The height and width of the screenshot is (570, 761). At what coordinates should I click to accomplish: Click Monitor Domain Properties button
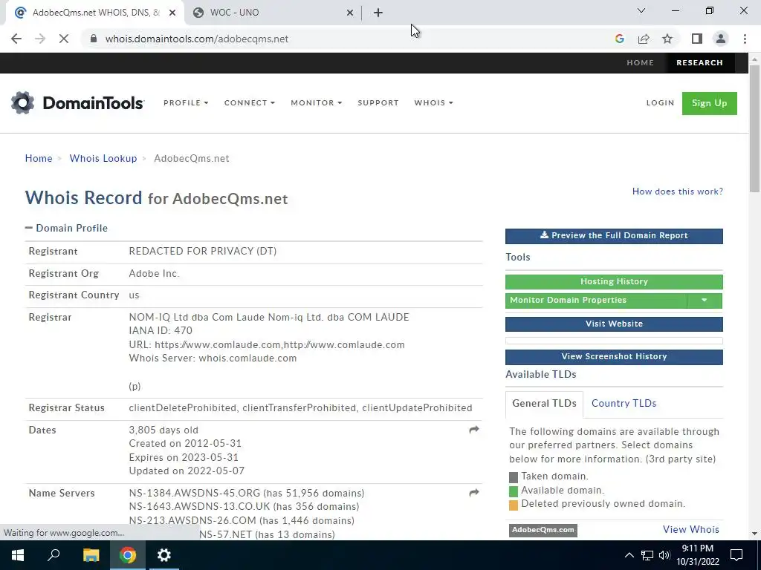click(x=596, y=301)
